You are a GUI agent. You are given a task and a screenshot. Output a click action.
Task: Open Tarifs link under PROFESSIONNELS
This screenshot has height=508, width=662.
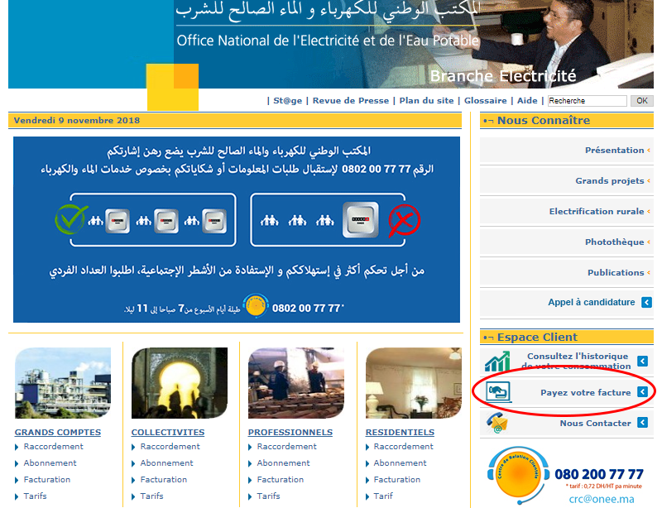[x=268, y=496]
